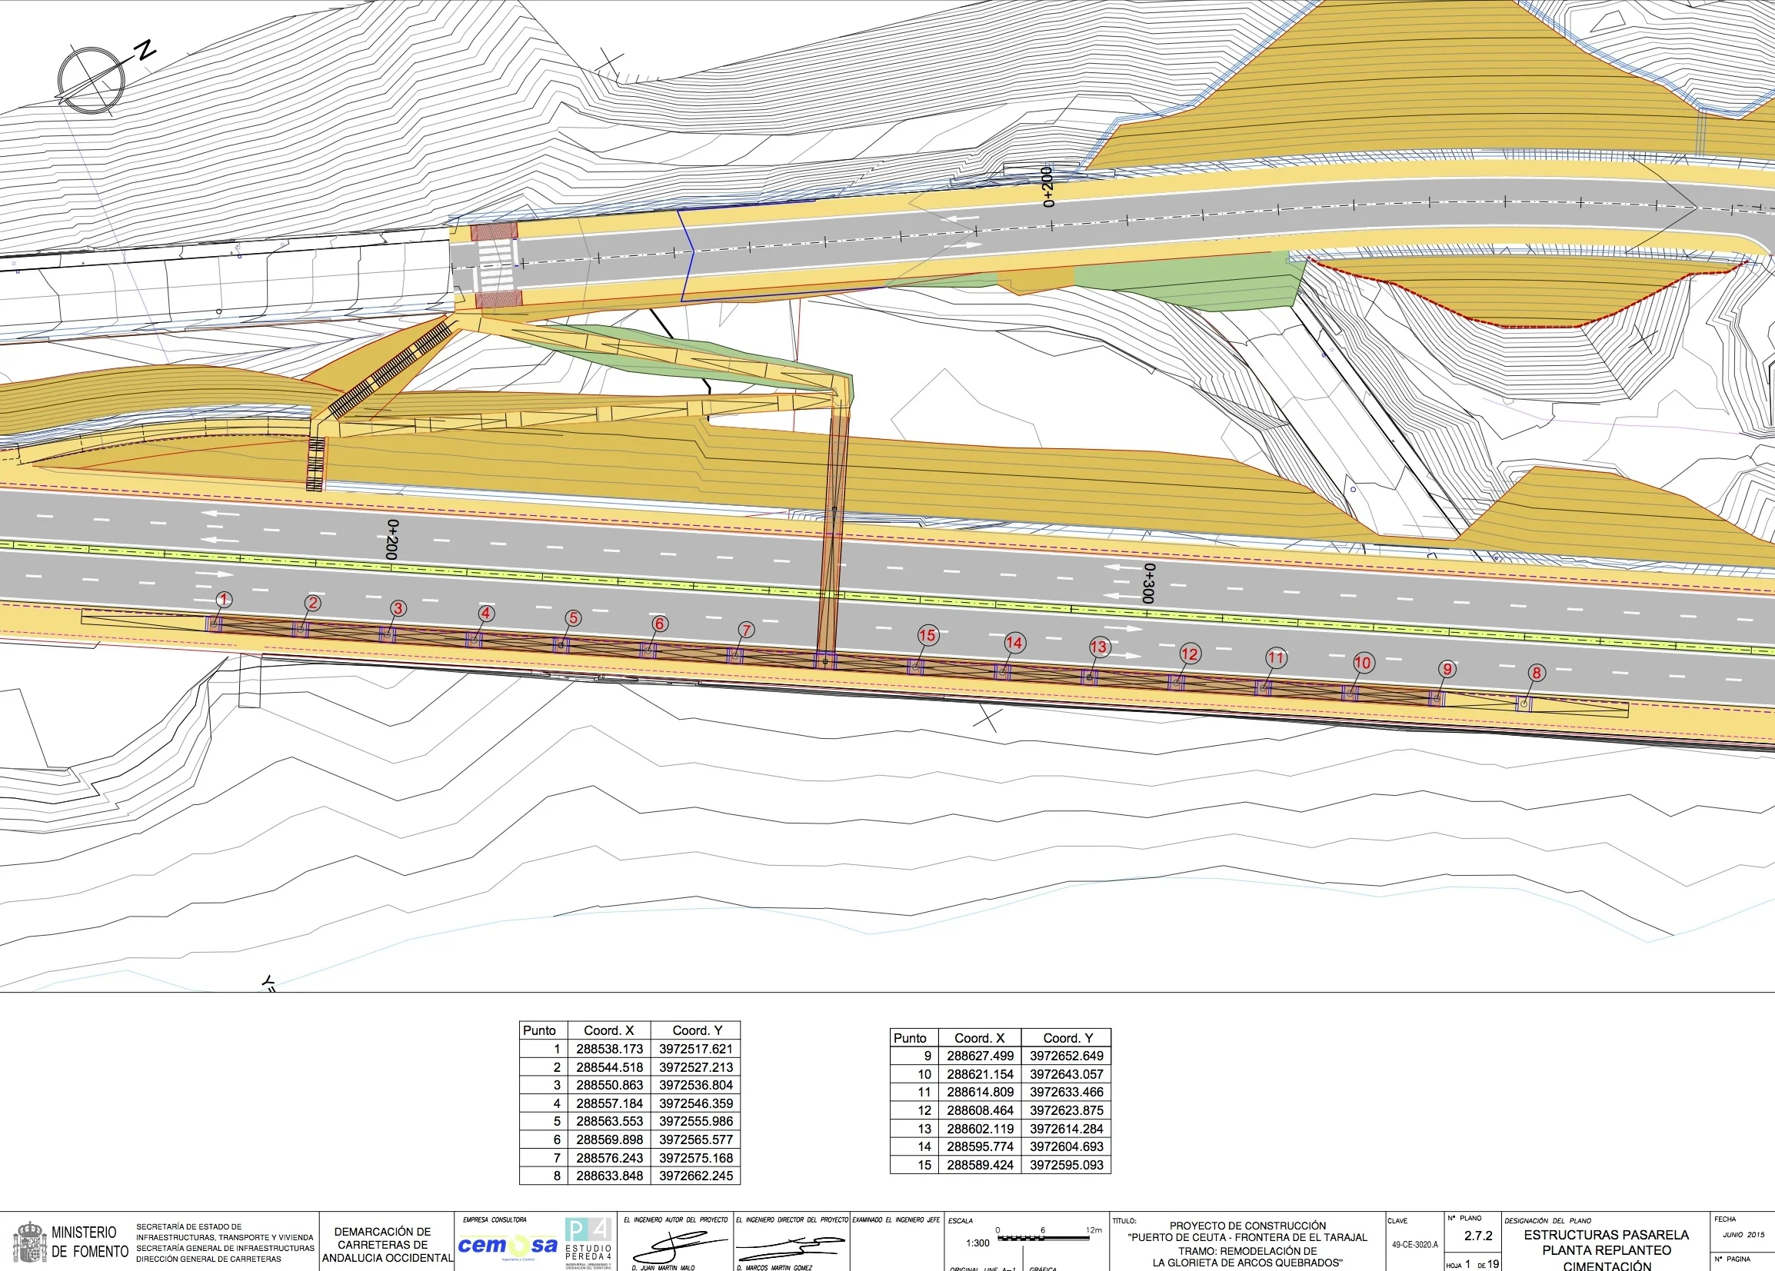The width and height of the screenshot is (1775, 1271).
Task: Click coordinate cell 3972527.213
Action: 695,1067
